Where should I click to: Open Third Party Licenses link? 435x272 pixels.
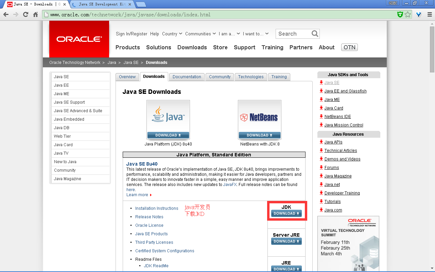(x=154, y=242)
